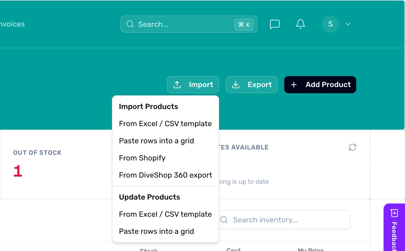Screen dimensions: 405x251
Task: Open the Feedback side tab
Action: [x=394, y=227]
